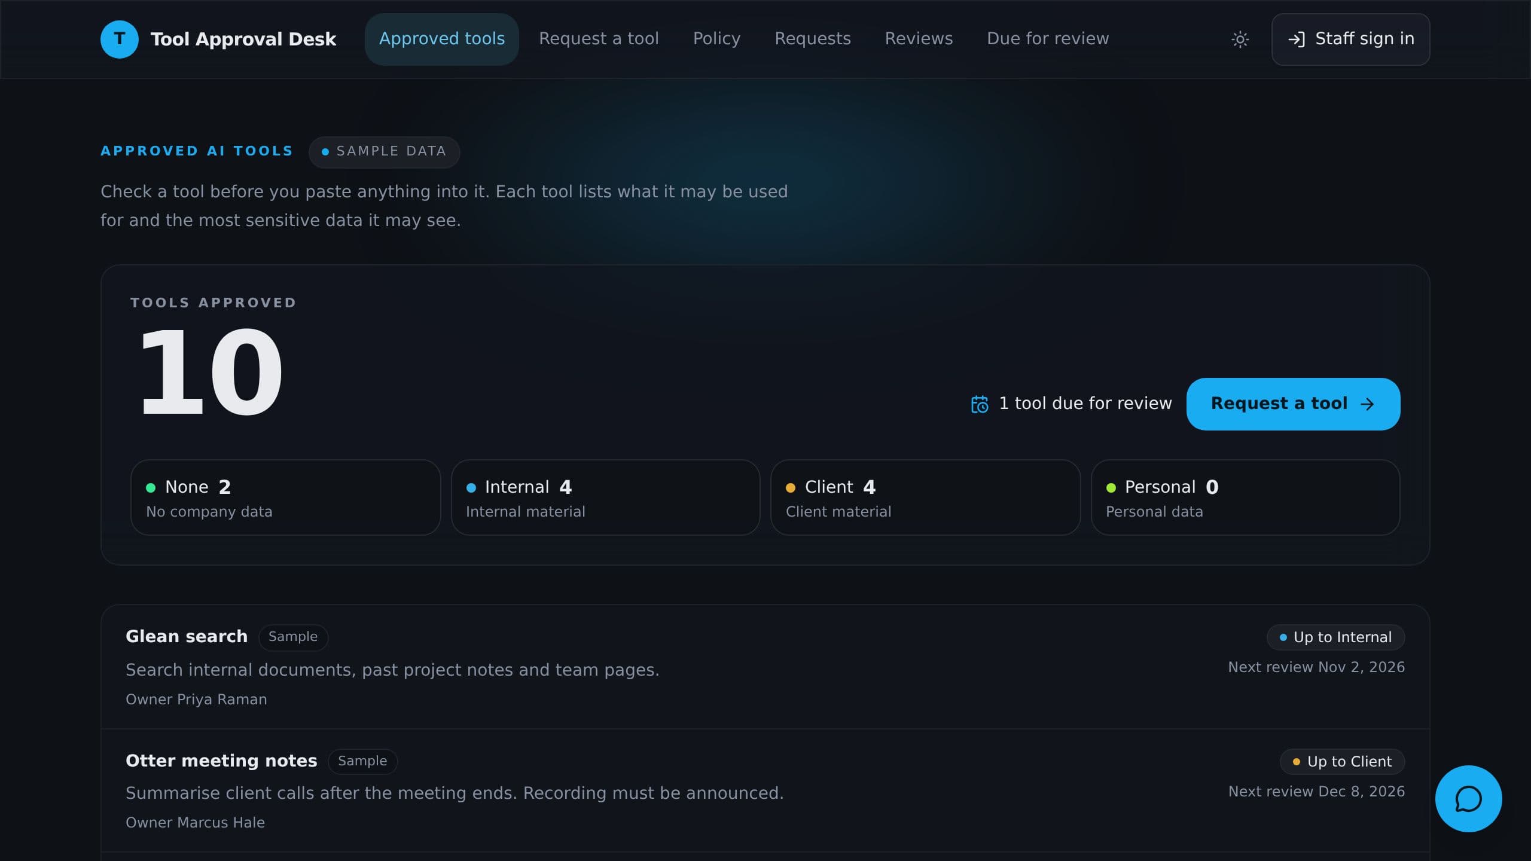Screen dimensions: 1531x861
Task: Click the round T logo icon
Action: tap(120, 39)
